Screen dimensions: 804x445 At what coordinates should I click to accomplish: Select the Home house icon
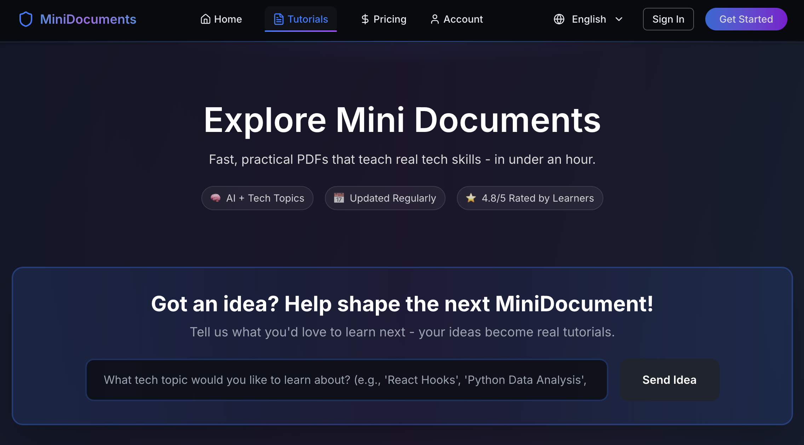tap(206, 19)
